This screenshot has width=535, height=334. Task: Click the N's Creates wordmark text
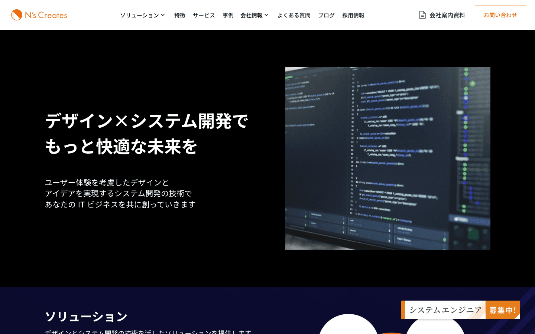(46, 15)
